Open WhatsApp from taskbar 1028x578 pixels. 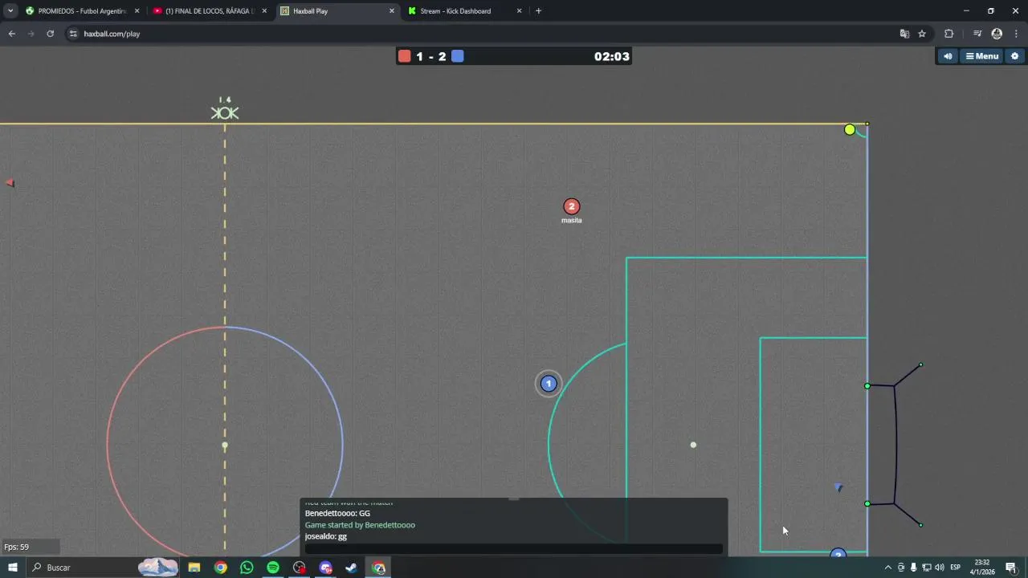[x=247, y=568]
